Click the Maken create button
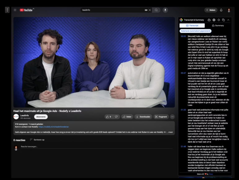 (x=211, y=10)
